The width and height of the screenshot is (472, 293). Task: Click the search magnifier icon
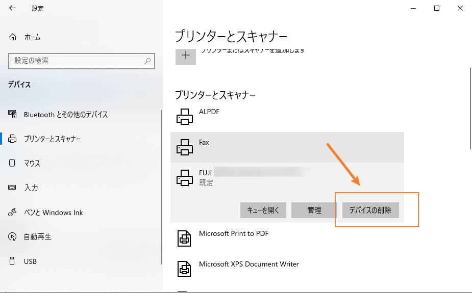147,61
